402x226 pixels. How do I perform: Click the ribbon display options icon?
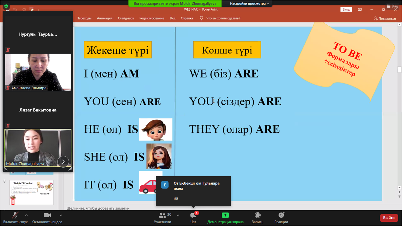(x=360, y=9)
